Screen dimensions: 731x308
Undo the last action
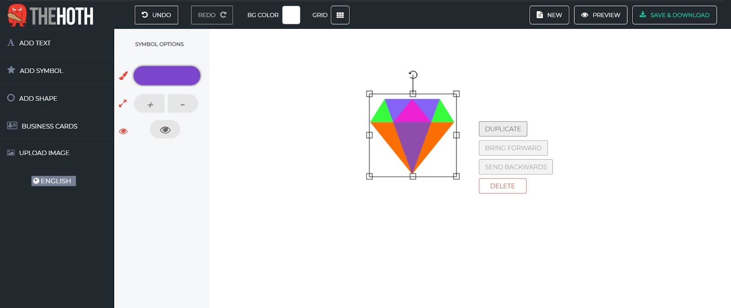click(156, 15)
